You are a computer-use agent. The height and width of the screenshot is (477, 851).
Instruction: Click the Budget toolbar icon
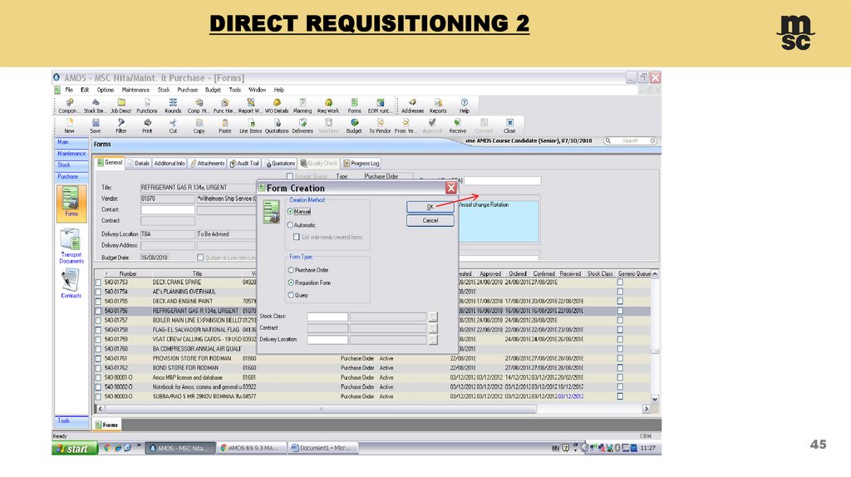click(354, 125)
